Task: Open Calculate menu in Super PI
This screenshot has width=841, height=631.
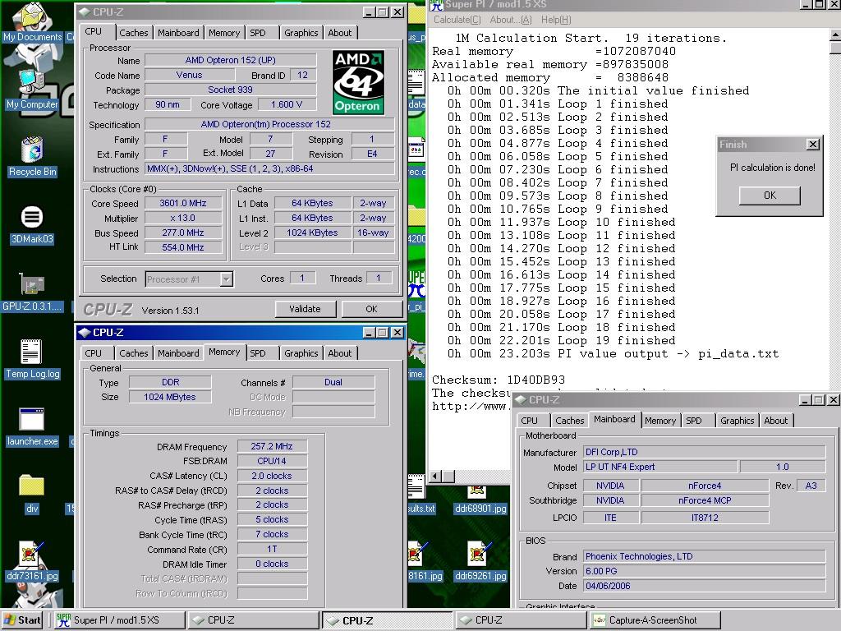Action: click(457, 20)
